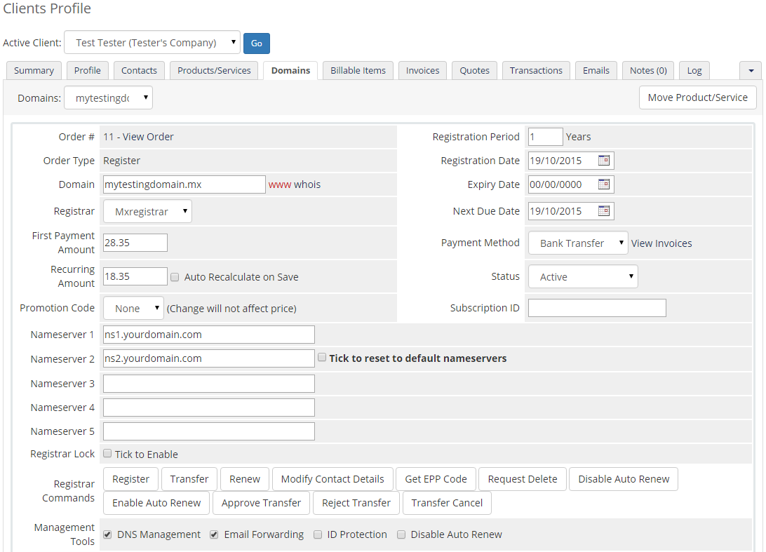Focus the Domain name field

click(184, 184)
